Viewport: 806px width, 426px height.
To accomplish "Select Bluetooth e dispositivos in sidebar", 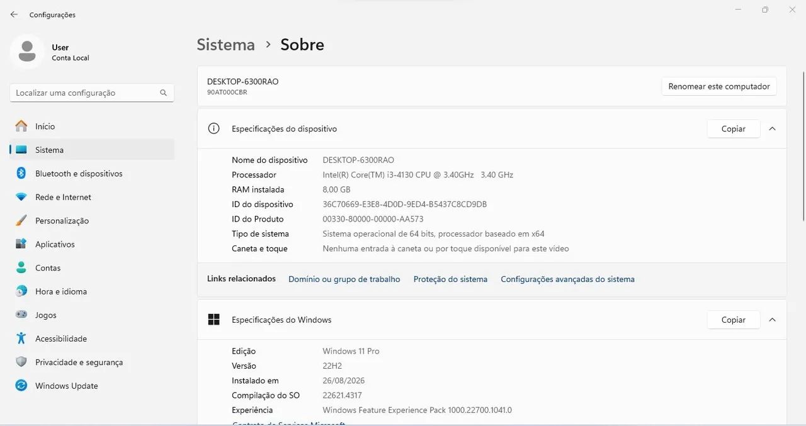I will [x=92, y=174].
